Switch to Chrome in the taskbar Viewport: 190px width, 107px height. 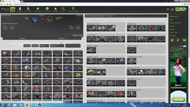click(27, 105)
